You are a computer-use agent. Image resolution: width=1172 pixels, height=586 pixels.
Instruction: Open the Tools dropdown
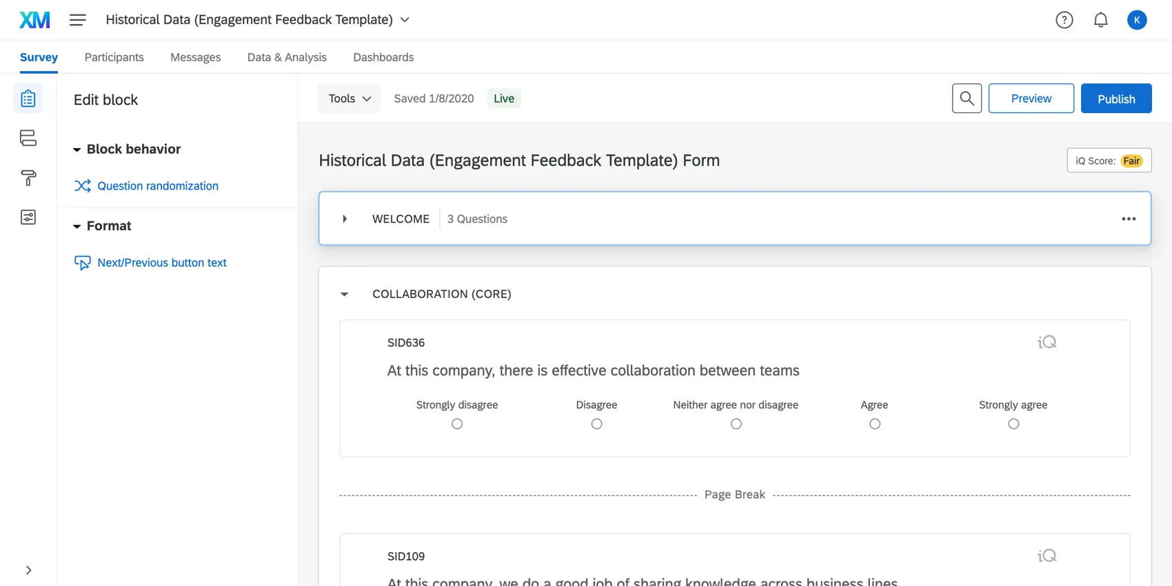tap(350, 99)
